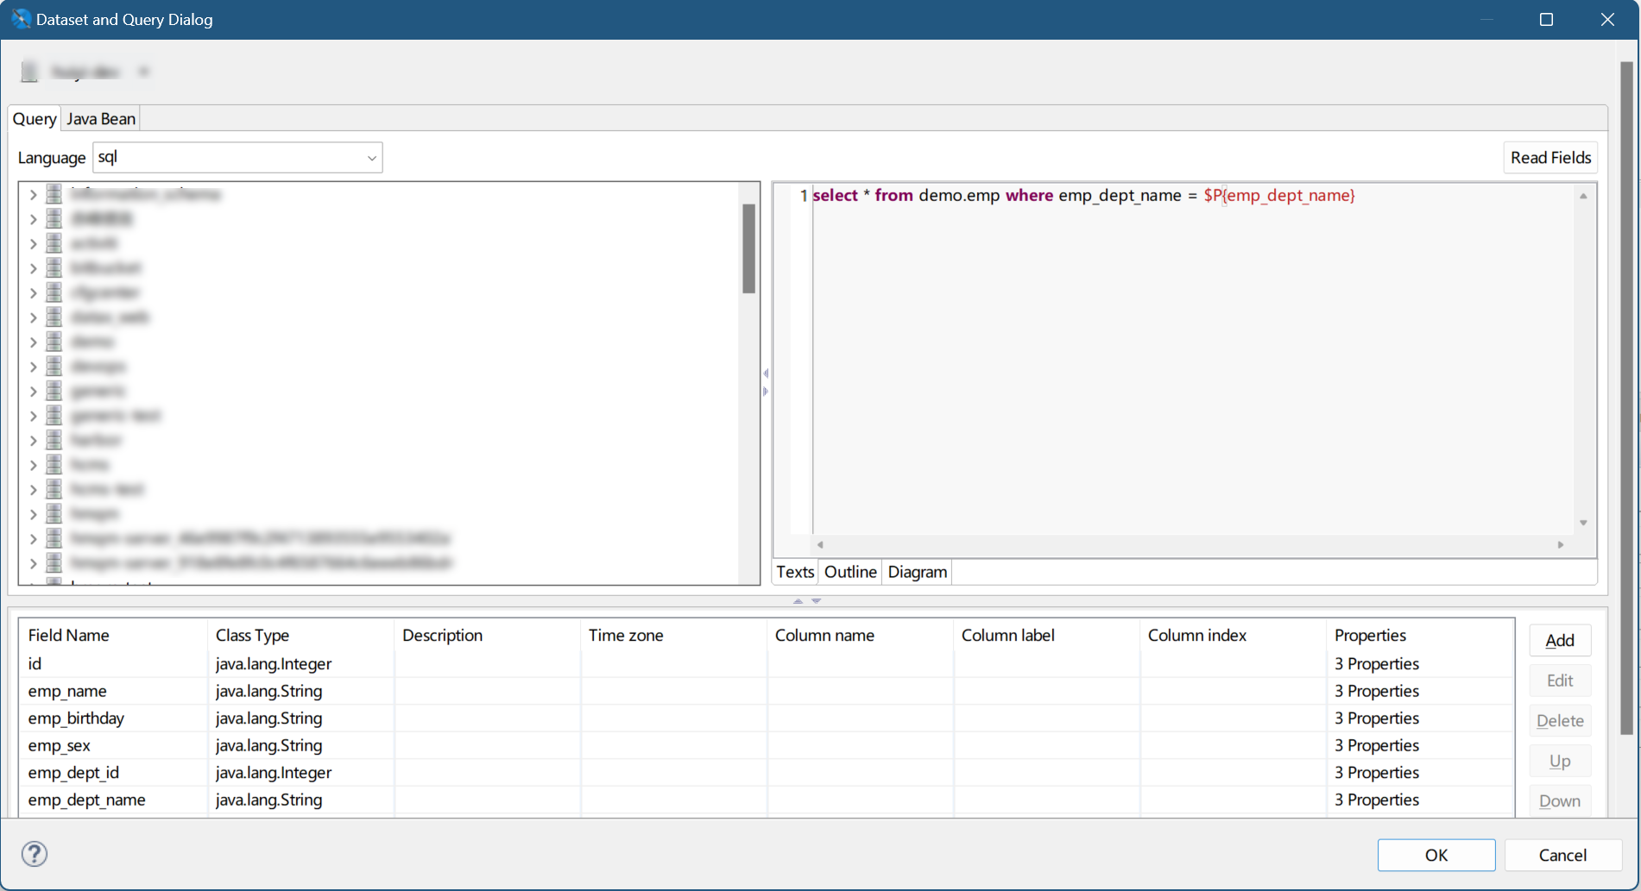The width and height of the screenshot is (1641, 891).
Task: Click the scroll-down arrow in the SQL editor scrollbar
Action: click(x=1583, y=522)
